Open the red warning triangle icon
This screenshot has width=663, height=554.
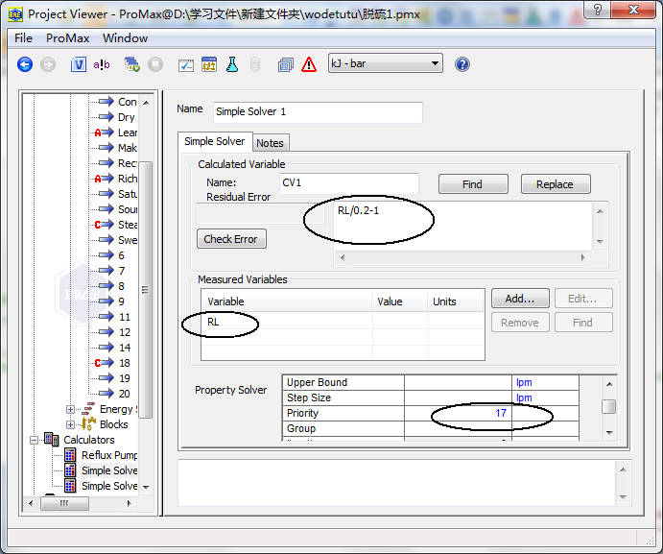tap(309, 64)
